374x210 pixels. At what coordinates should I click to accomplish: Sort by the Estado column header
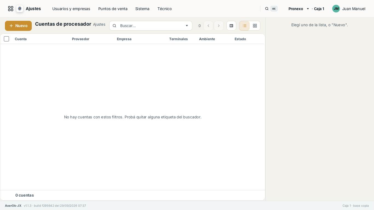tap(240, 39)
